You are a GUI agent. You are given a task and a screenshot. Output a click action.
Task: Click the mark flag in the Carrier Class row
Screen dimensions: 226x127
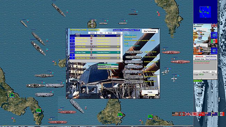[91, 52]
